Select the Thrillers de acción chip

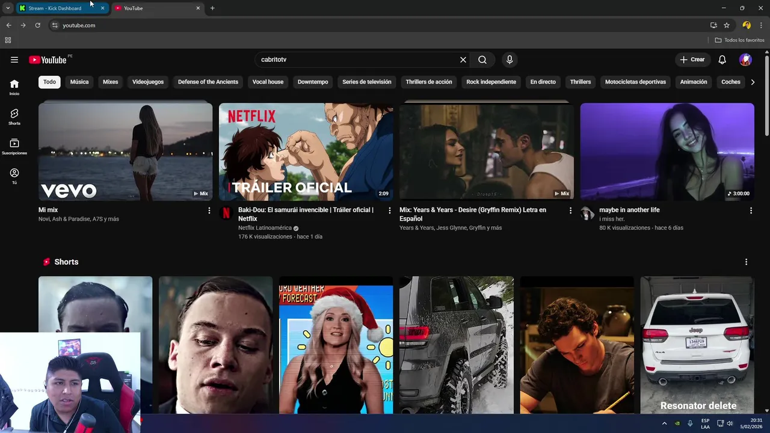coord(429,82)
